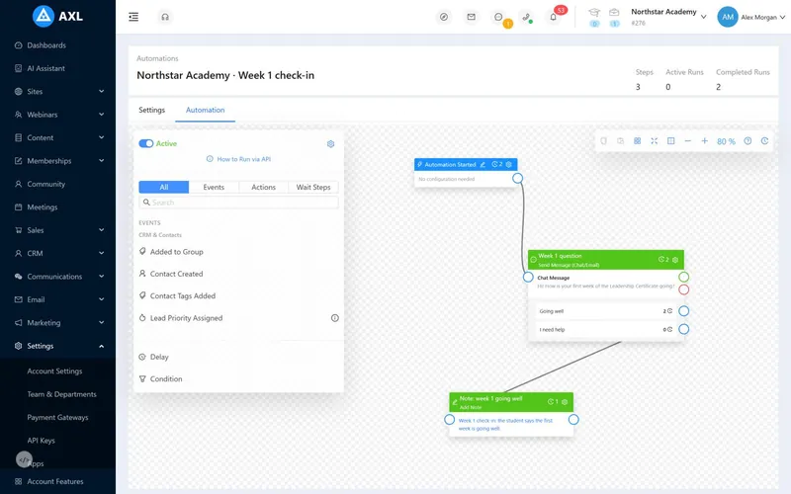The height and width of the screenshot is (494, 791).
Task: Expand the Sites menu in the sidebar
Action: 59,91
